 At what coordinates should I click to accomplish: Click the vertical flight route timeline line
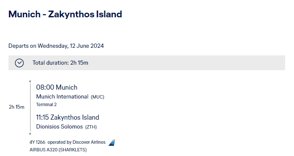tap(30, 107)
